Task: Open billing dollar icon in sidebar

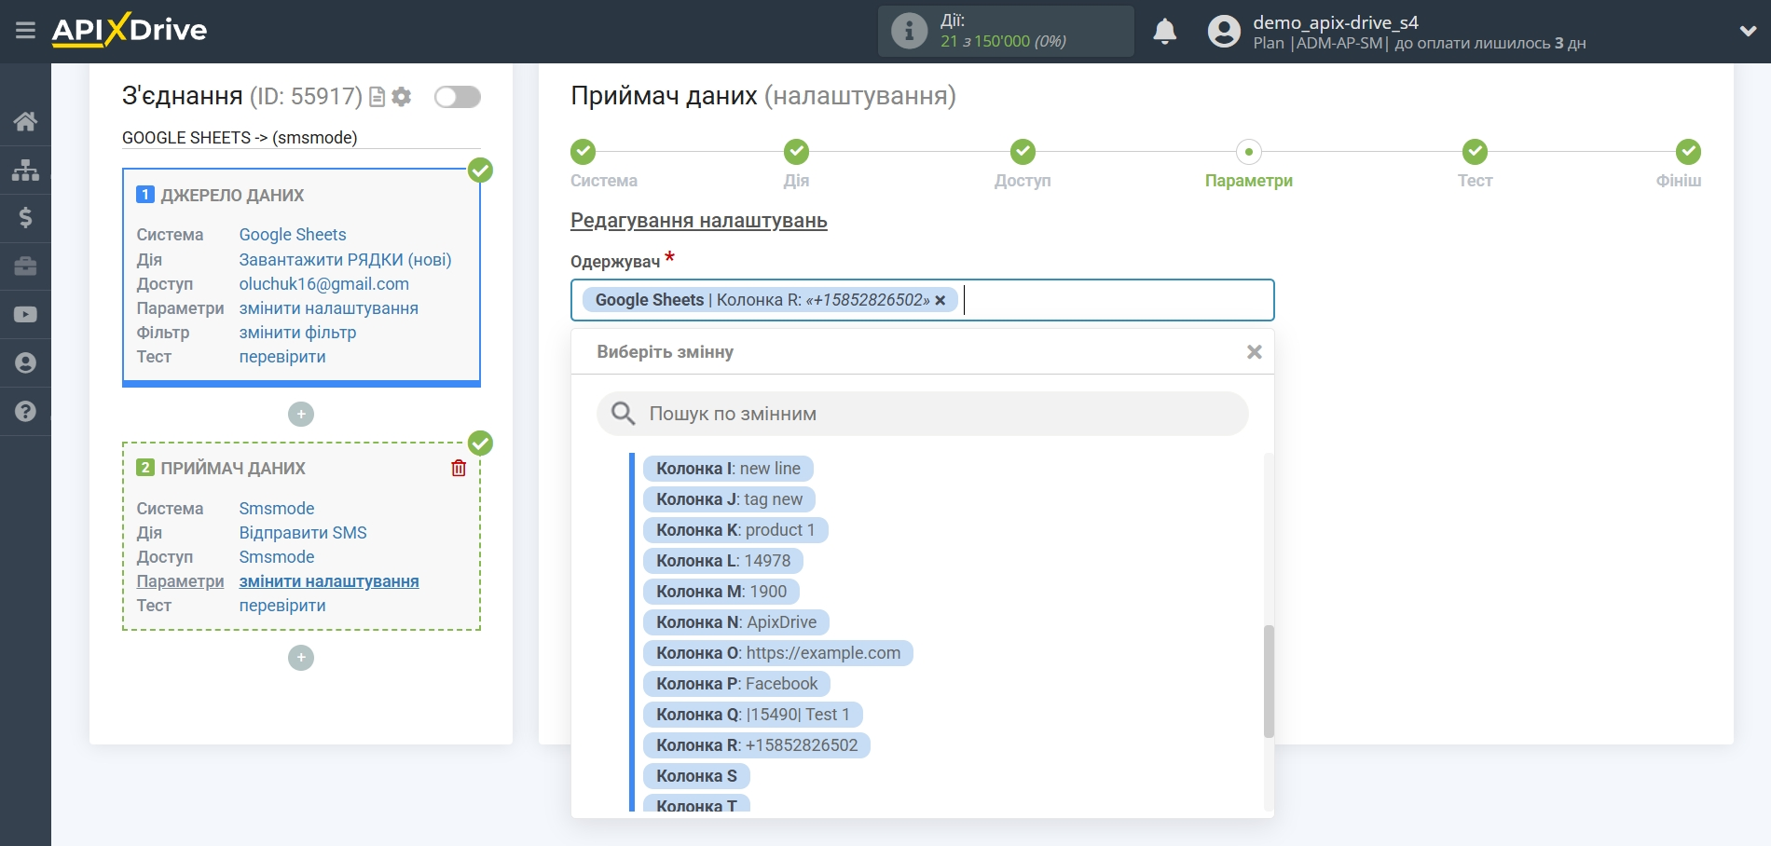Action: coord(25,218)
